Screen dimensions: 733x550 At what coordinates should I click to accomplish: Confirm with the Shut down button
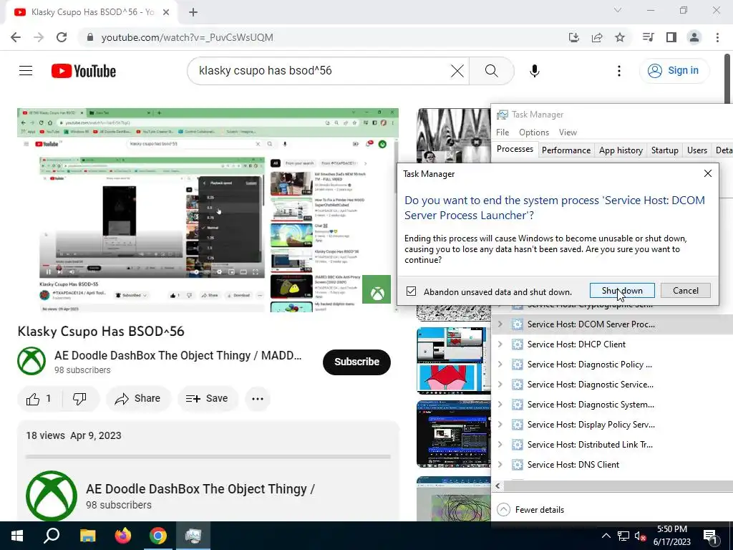click(622, 291)
